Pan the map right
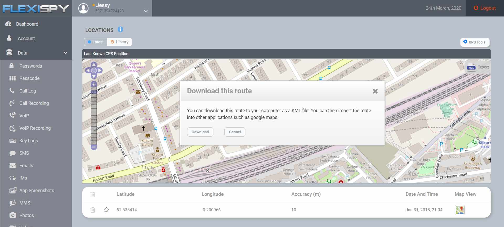The width and height of the screenshot is (504, 227). point(100,70)
